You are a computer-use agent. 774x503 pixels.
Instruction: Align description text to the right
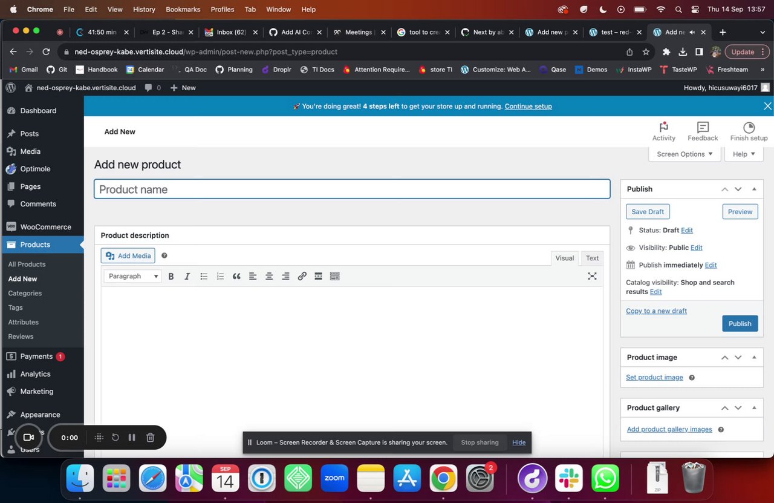(285, 276)
